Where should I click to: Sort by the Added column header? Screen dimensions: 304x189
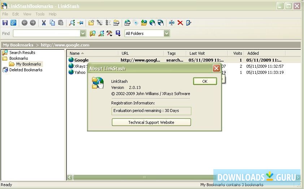point(265,53)
